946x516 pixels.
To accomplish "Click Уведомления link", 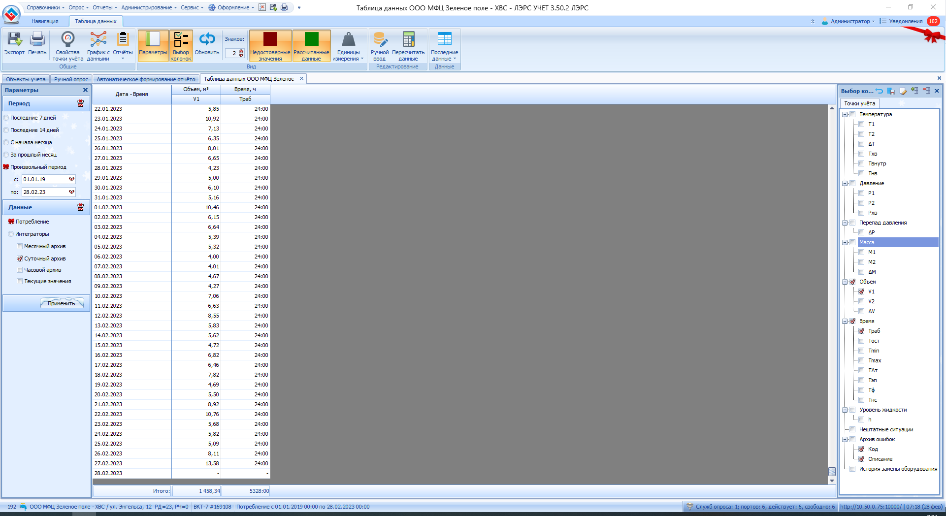I will [x=906, y=21].
